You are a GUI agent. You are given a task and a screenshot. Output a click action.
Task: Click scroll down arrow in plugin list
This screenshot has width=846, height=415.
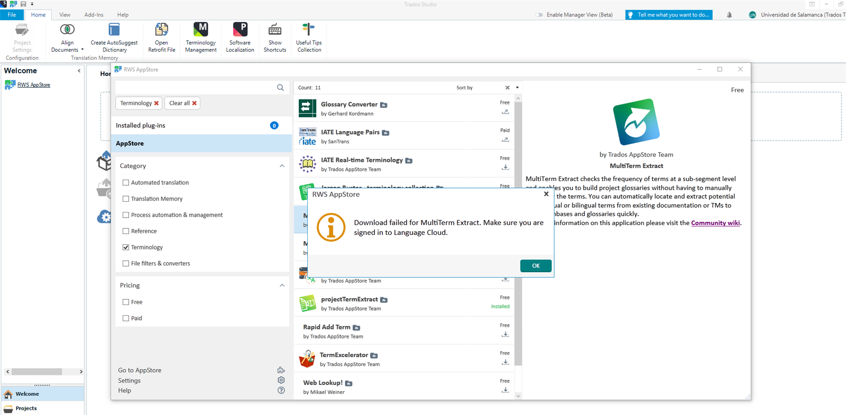[x=518, y=396]
